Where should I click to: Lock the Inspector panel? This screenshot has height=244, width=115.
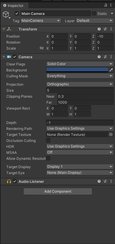point(106,5)
